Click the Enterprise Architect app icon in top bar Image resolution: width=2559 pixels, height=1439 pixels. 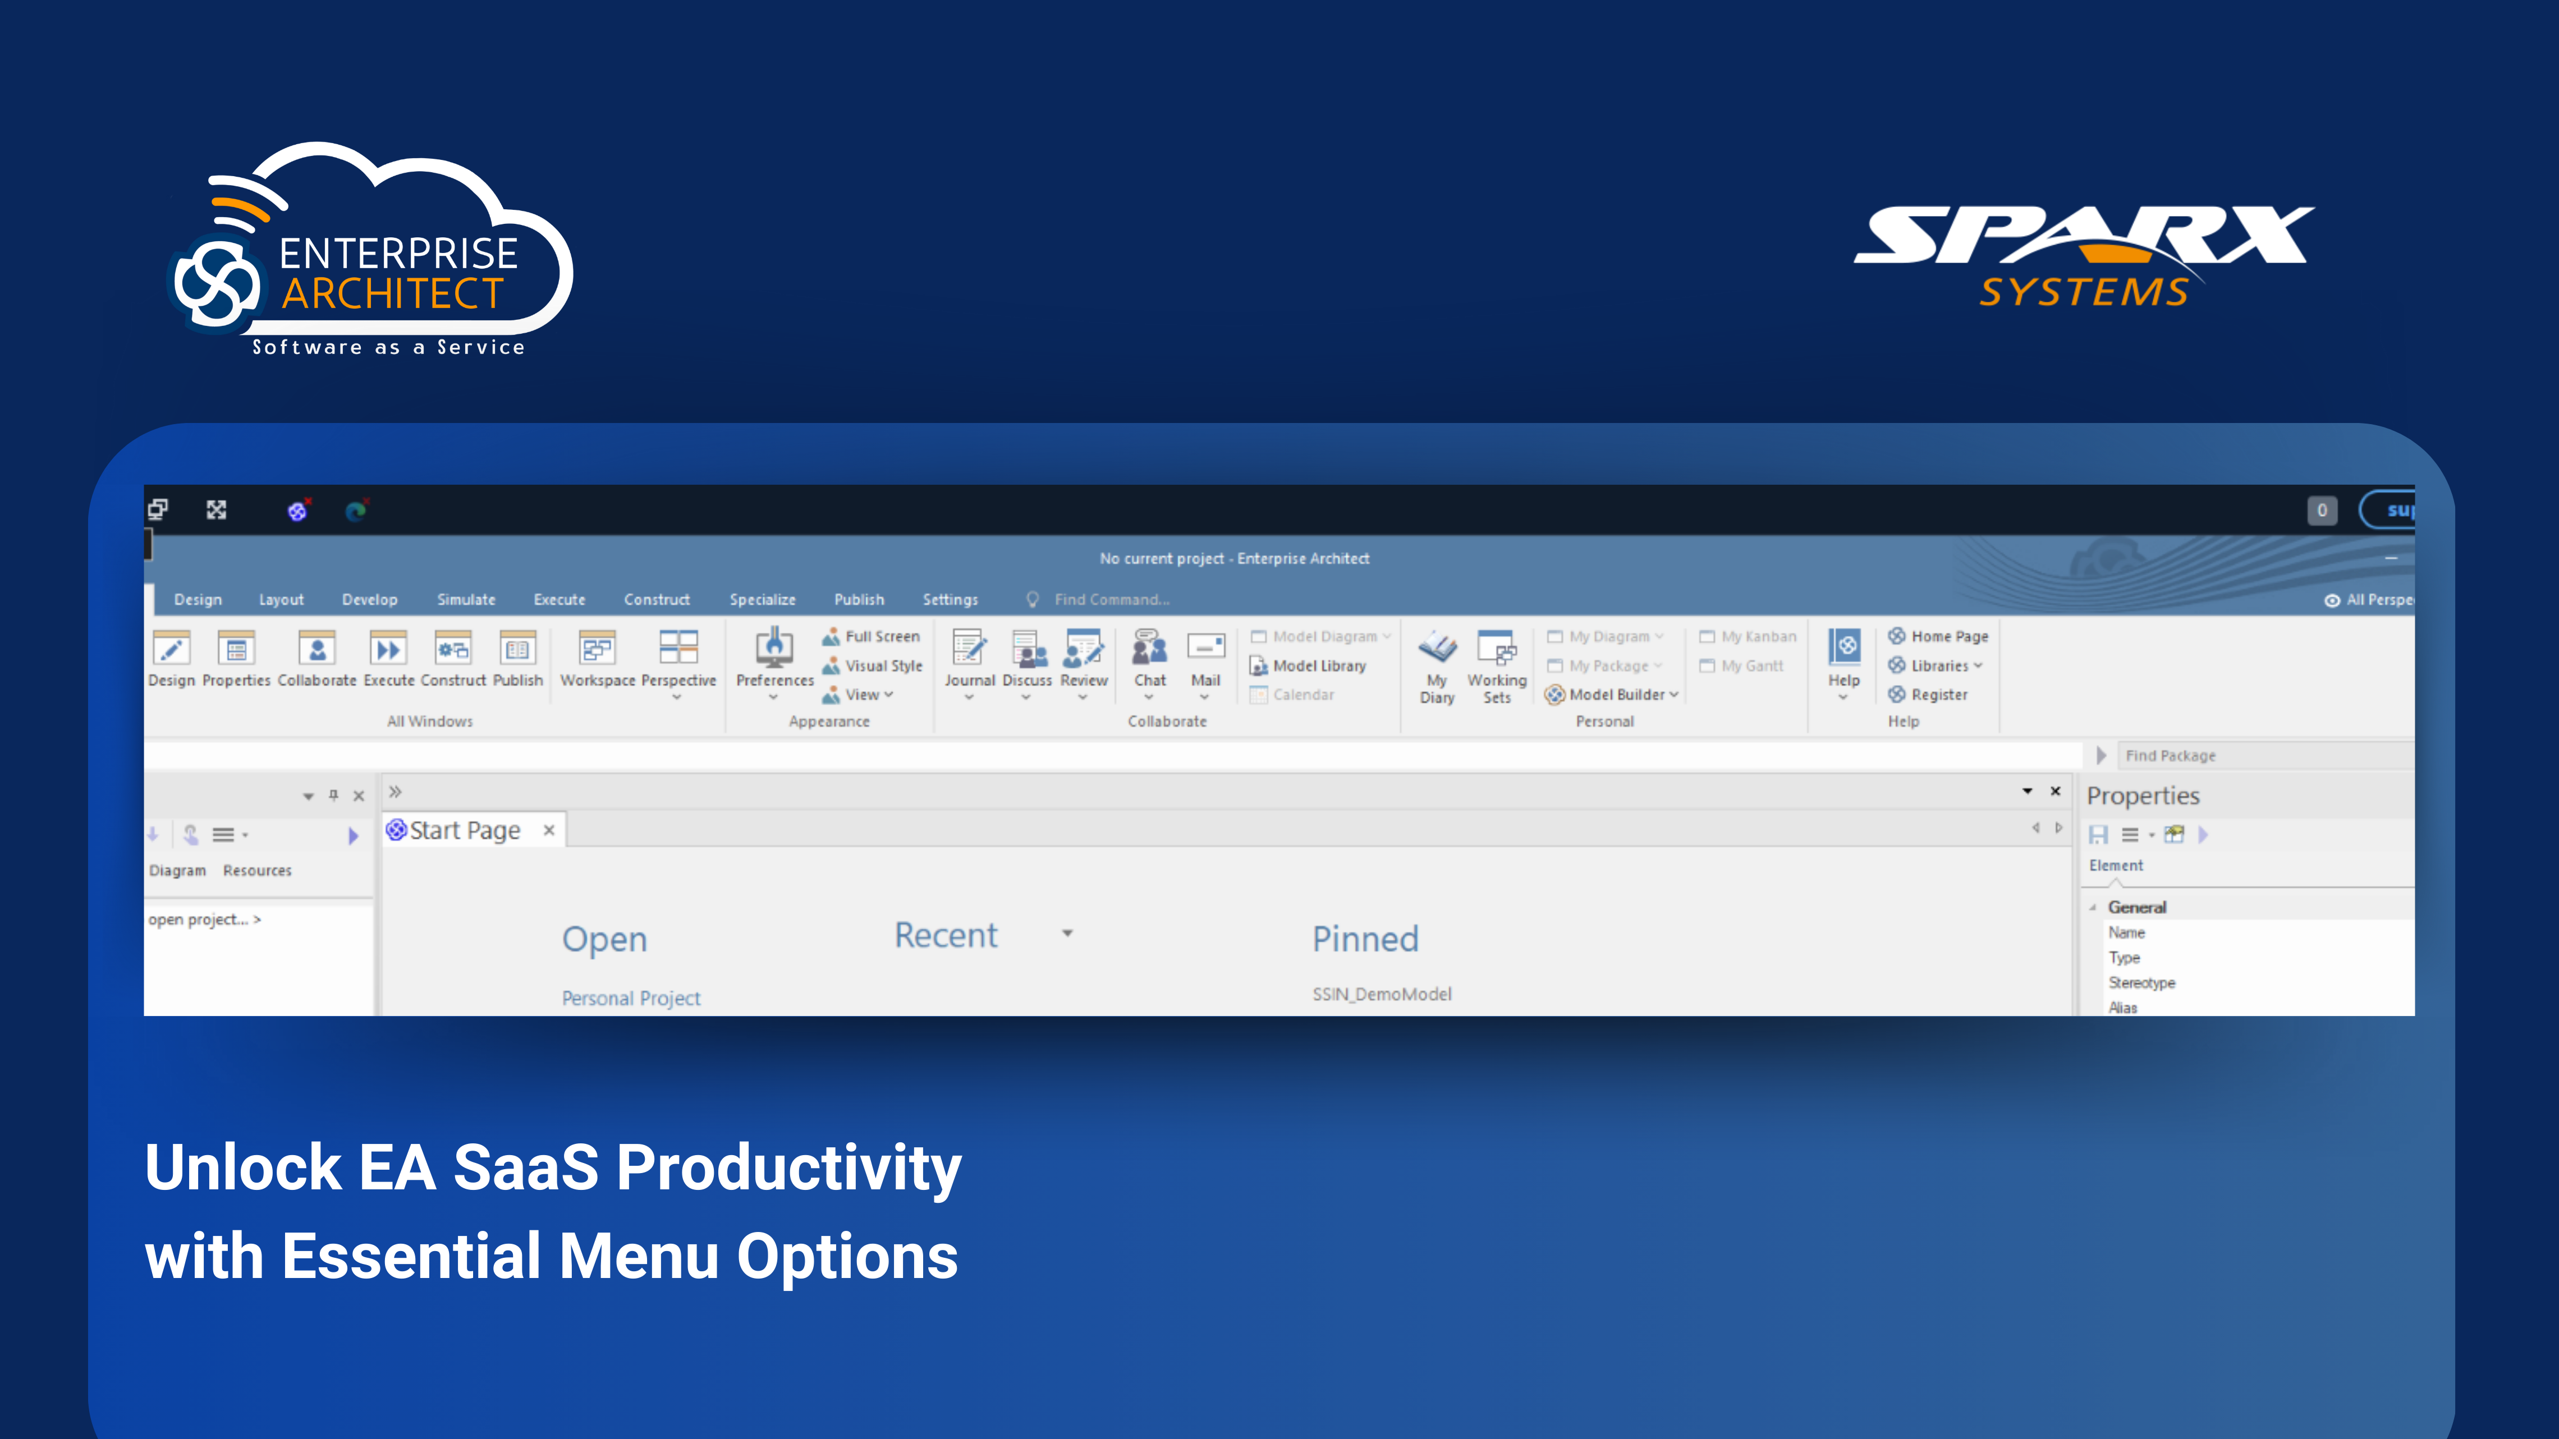(298, 509)
